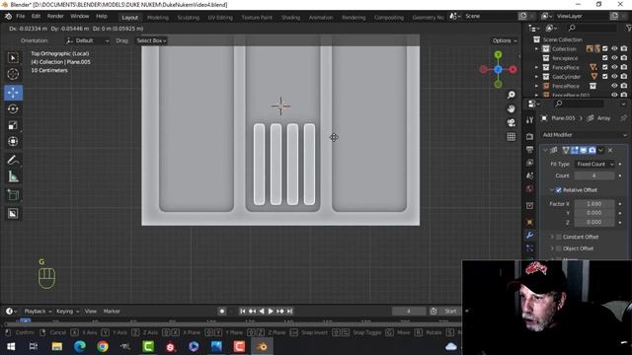Image resolution: width=632 pixels, height=355 pixels.
Task: Open the File menu
Action: 20,16
